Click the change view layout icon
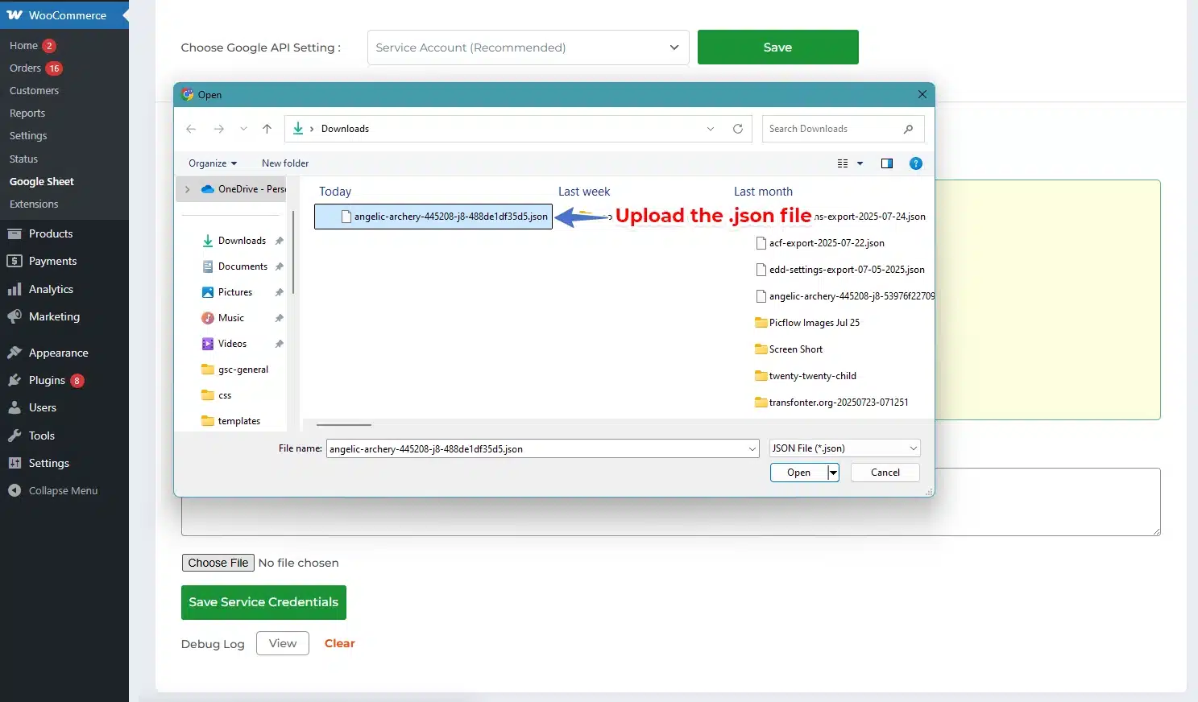The image size is (1198, 702). (843, 163)
